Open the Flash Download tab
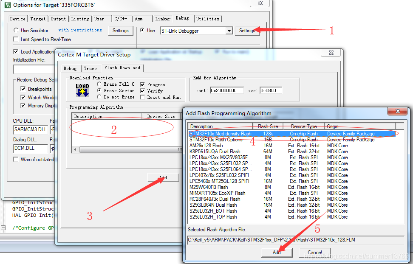413x264 pixels. 122,68
